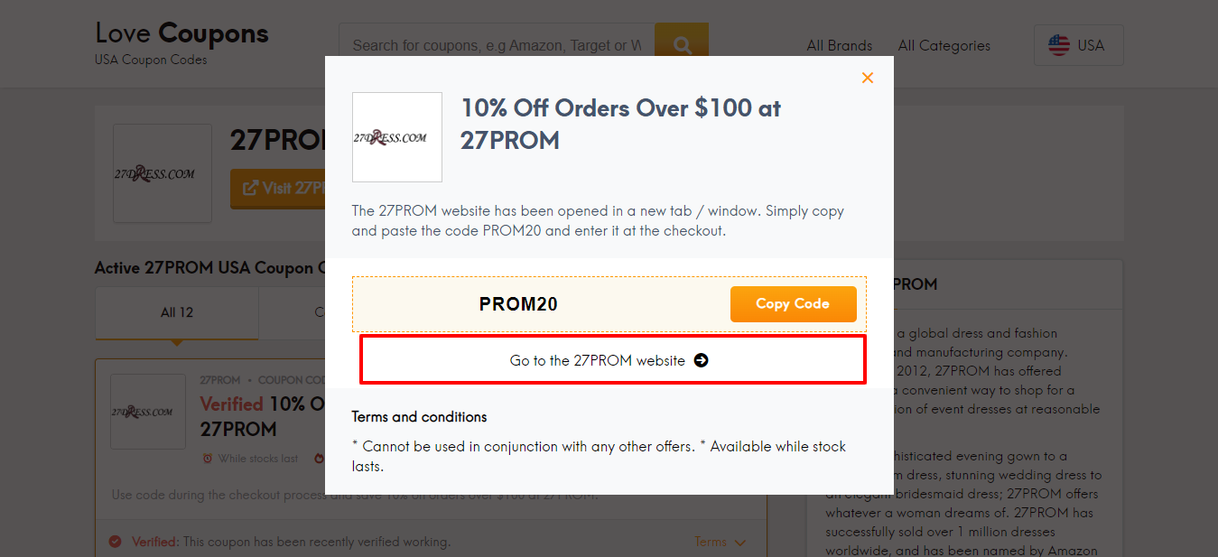This screenshot has height=557, width=1218.
Task: Click the clock icon beside While stocks last
Action: (208, 459)
